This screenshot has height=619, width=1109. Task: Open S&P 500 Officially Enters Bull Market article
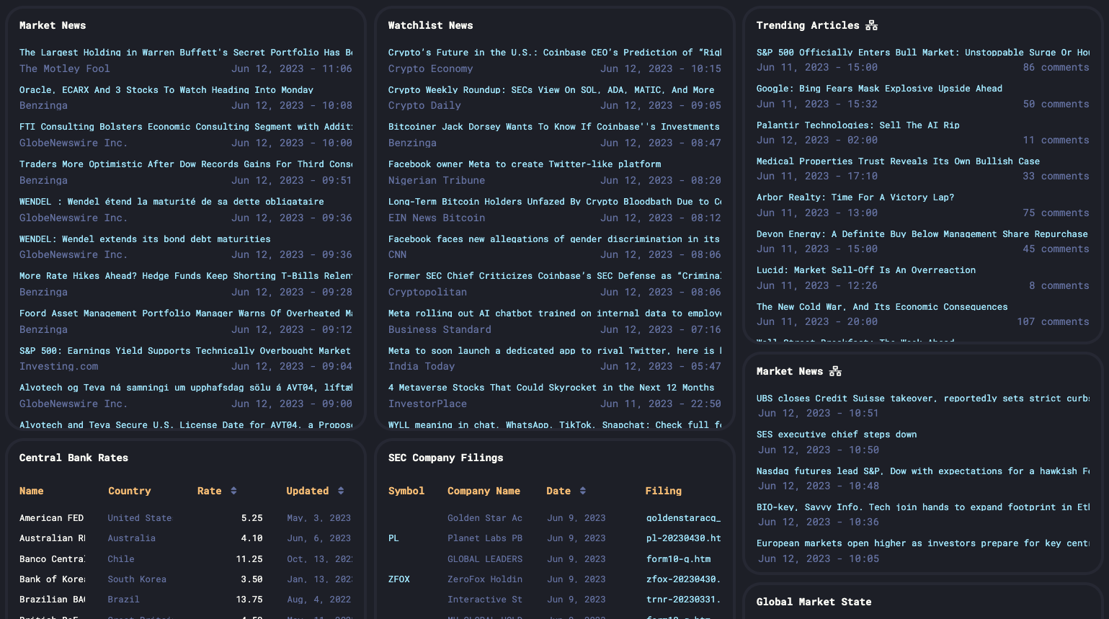pos(923,53)
